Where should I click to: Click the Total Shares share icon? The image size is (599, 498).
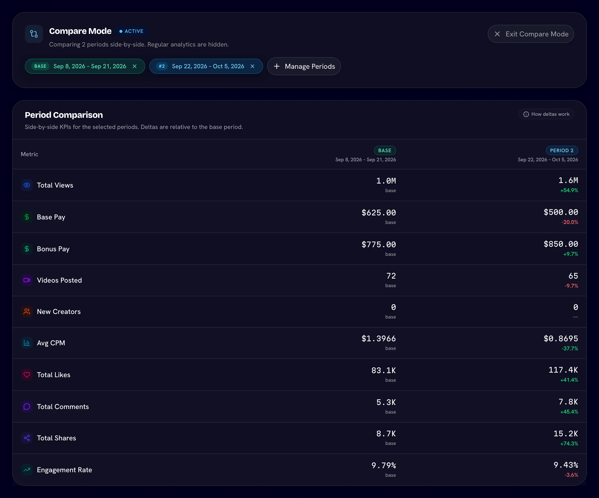tap(27, 438)
